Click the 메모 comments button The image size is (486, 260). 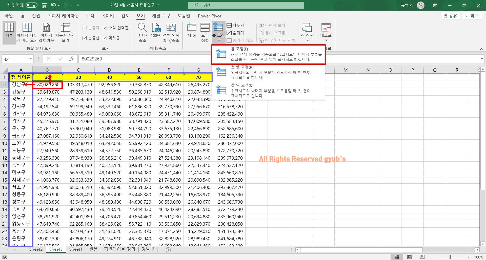[x=472, y=16]
